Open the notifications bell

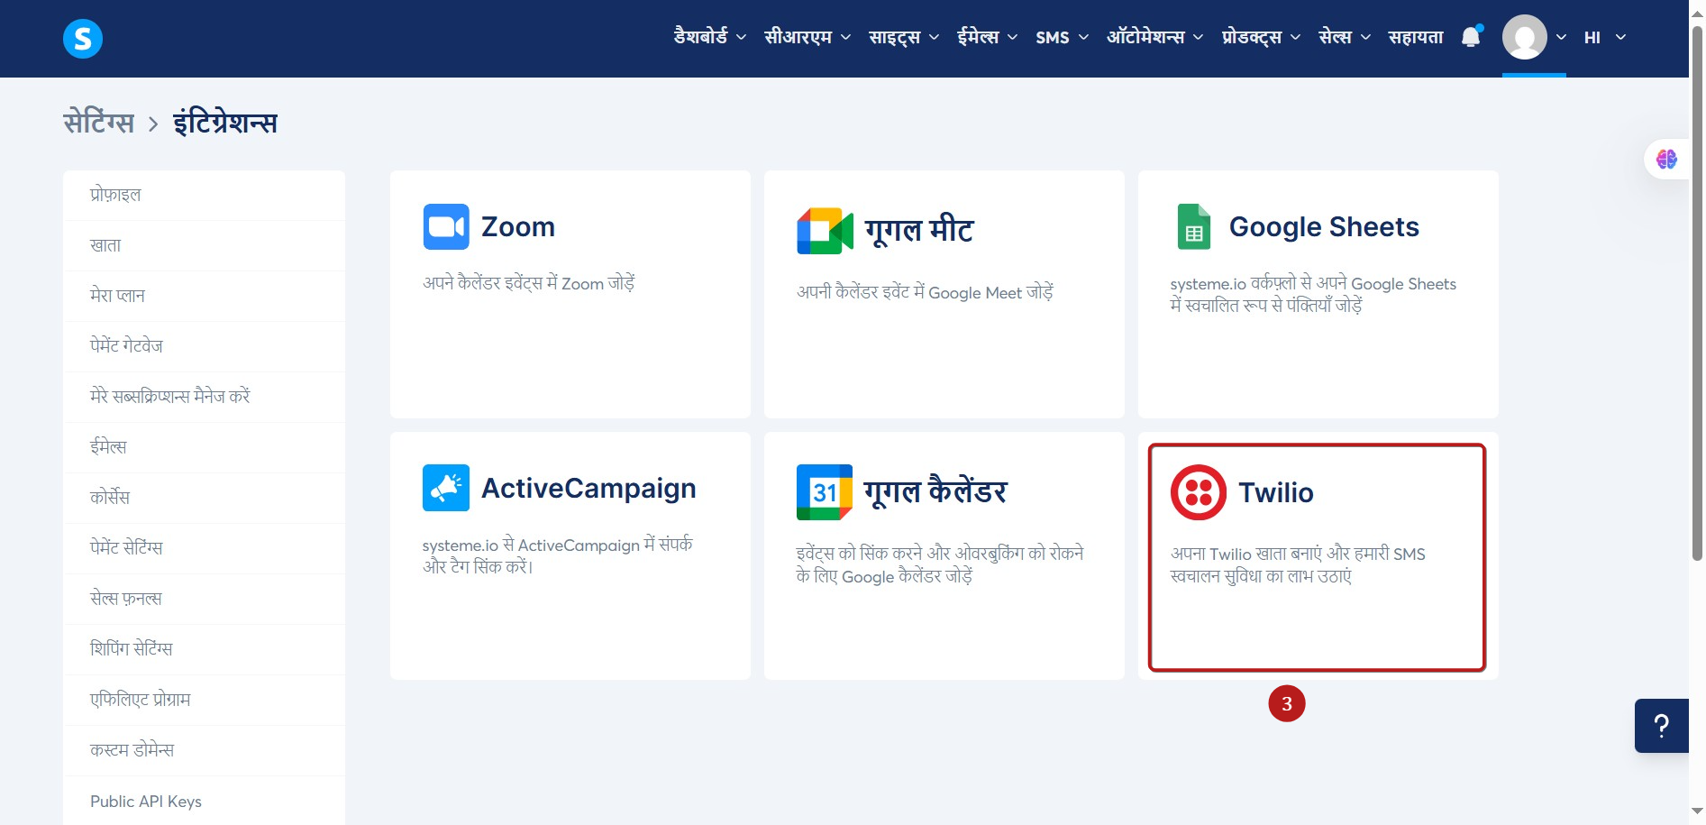click(x=1471, y=37)
